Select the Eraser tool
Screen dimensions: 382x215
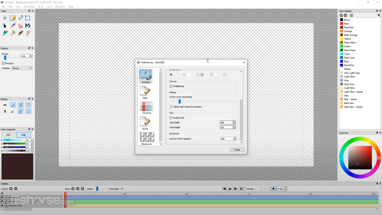pos(20,18)
